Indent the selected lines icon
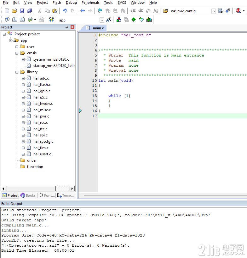Viewport: 247px width, 258px height. 133,11
